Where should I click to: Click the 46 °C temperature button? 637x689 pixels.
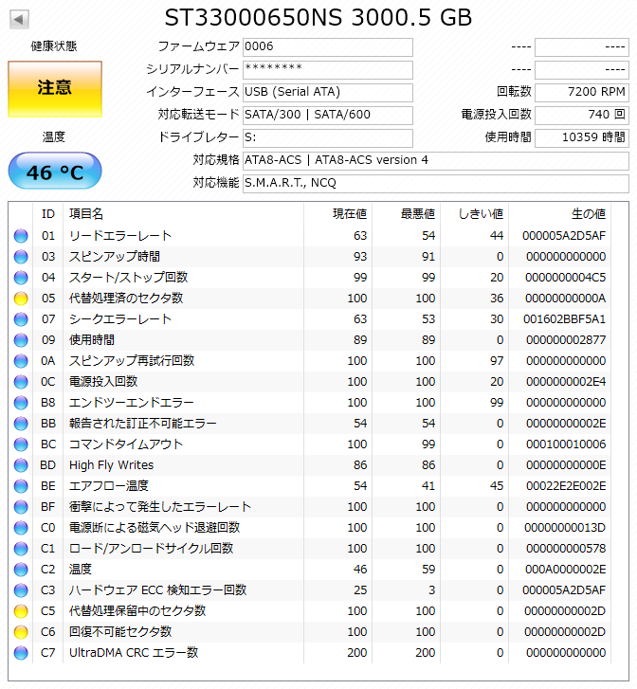55,171
